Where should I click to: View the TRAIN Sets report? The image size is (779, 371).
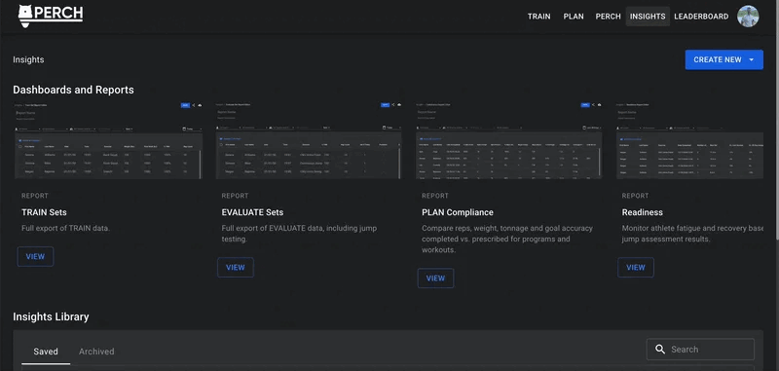pos(35,257)
